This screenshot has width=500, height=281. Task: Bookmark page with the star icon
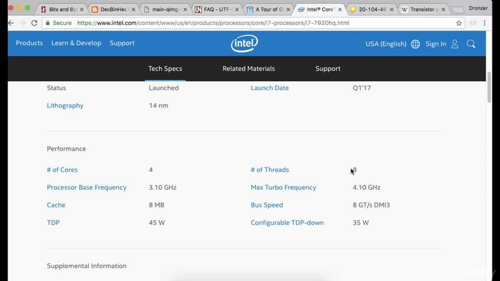point(459,23)
